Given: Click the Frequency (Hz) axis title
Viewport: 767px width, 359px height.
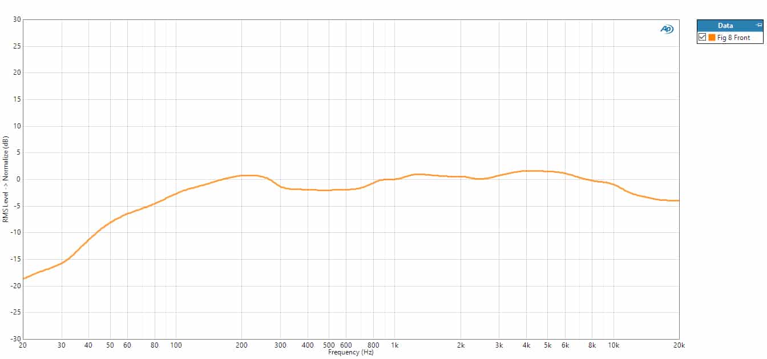Looking at the screenshot, I should (x=350, y=353).
